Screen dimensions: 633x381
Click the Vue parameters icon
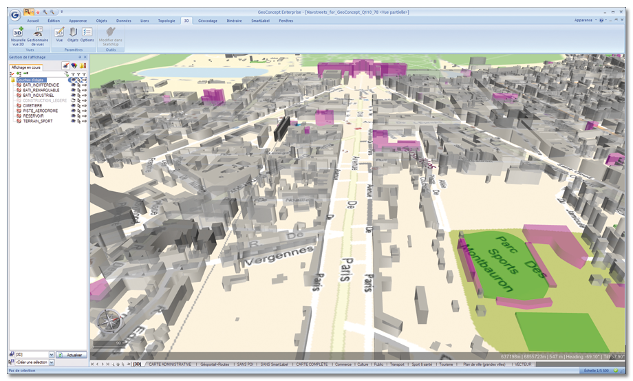pyautogui.click(x=59, y=32)
